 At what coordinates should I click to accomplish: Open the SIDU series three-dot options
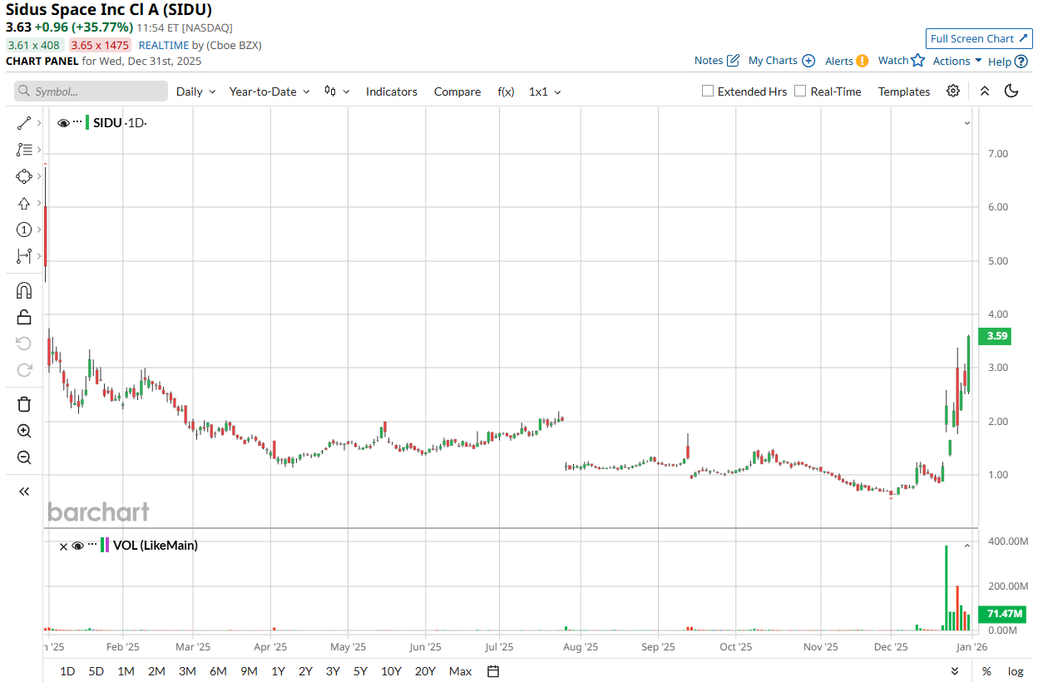(77, 123)
